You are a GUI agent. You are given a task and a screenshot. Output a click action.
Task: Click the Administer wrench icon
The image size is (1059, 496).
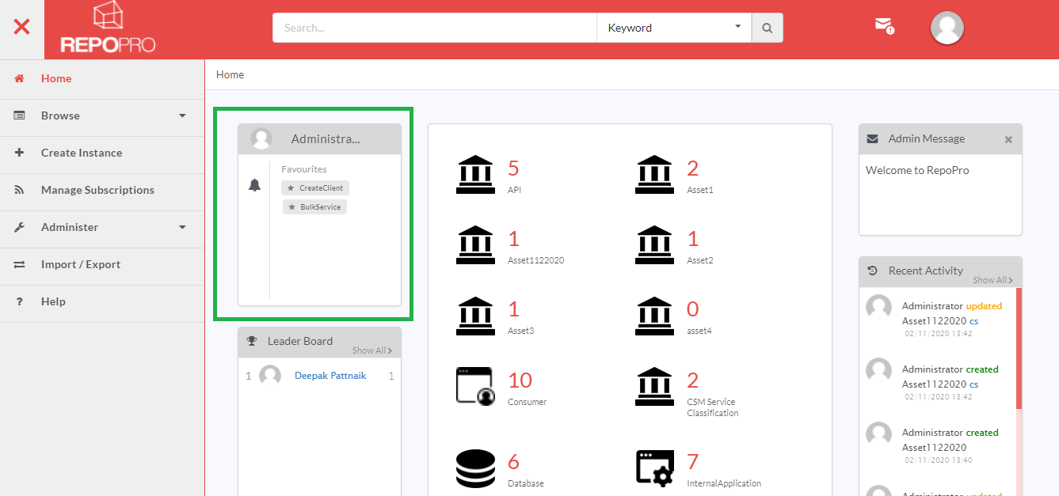(20, 227)
